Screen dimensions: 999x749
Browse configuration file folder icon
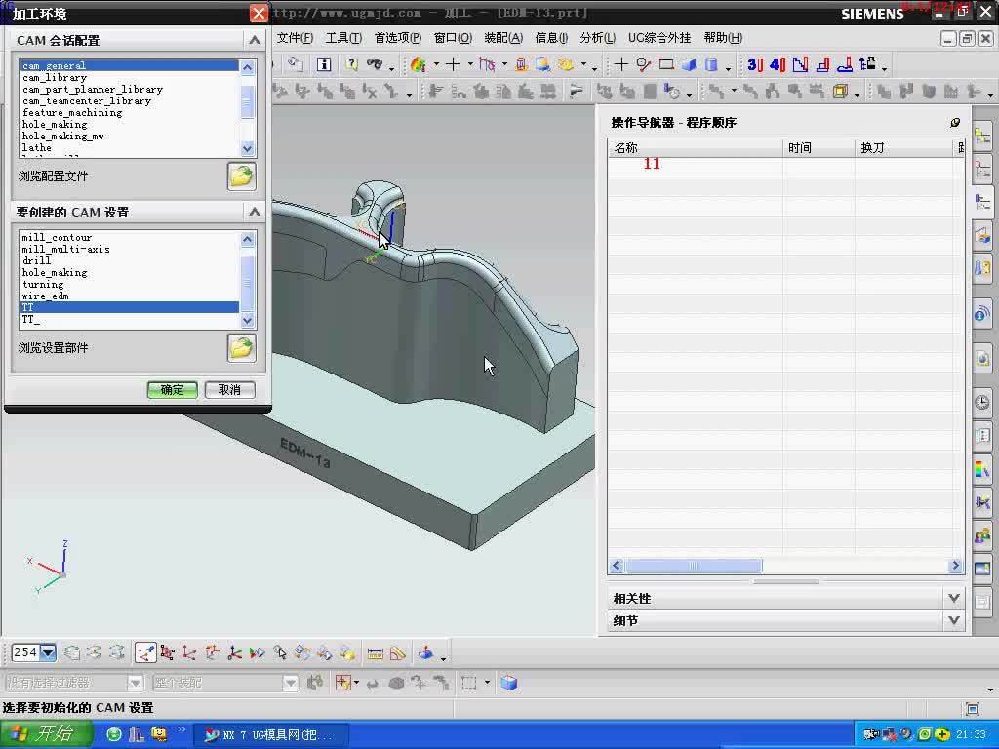click(x=242, y=177)
